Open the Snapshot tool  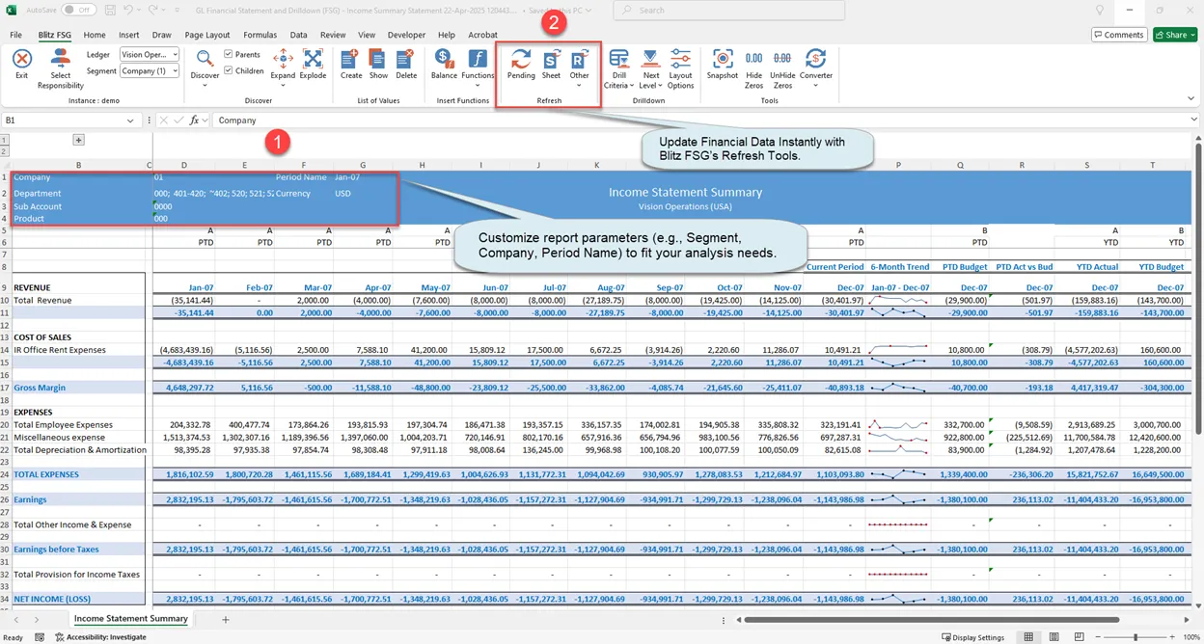tap(722, 61)
